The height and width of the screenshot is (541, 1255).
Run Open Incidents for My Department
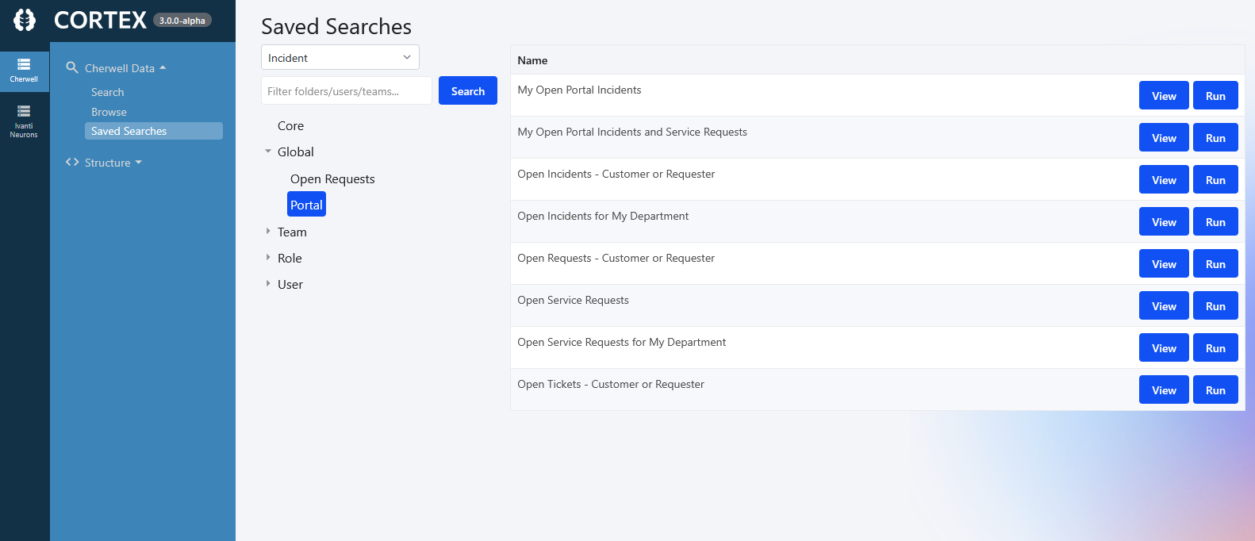[1215, 222]
